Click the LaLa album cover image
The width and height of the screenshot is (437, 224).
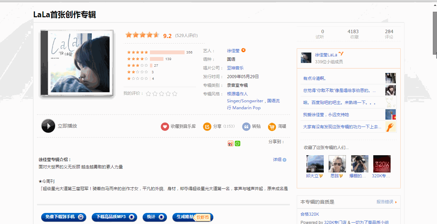pyautogui.click(x=77, y=63)
